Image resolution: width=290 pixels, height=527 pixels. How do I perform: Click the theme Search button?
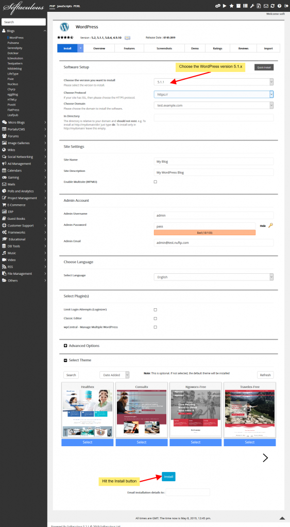[71, 375]
